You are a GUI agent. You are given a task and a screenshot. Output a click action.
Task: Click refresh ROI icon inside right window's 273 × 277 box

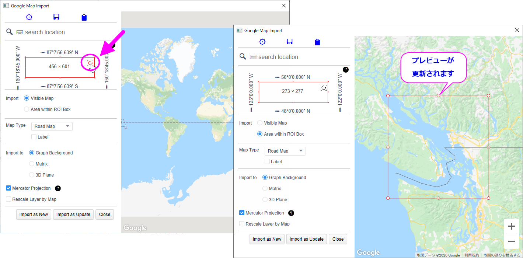324,88
